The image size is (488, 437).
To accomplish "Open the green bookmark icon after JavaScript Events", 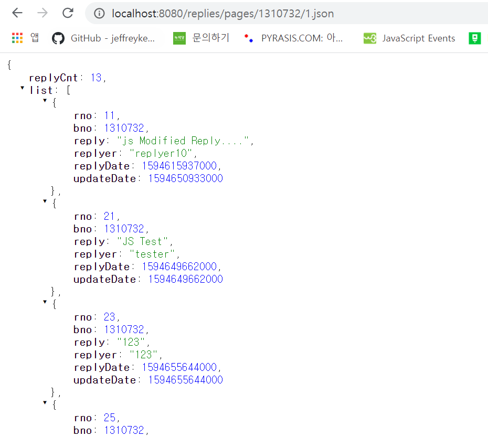I will tap(474, 38).
